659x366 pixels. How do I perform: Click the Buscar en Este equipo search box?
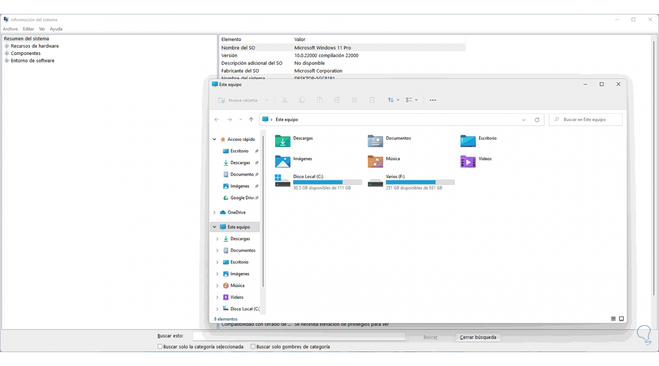pos(586,119)
